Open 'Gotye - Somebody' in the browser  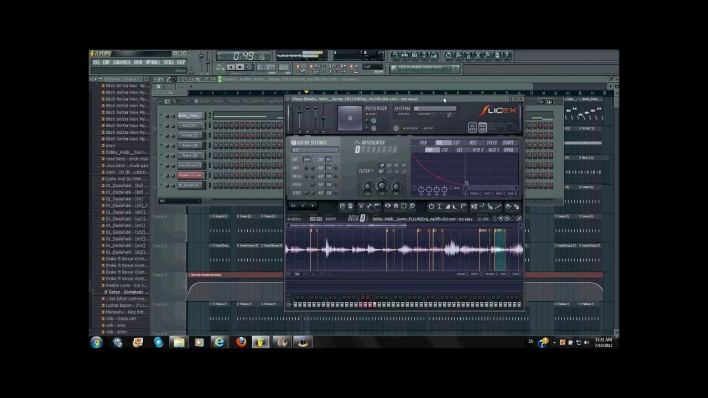point(128,292)
